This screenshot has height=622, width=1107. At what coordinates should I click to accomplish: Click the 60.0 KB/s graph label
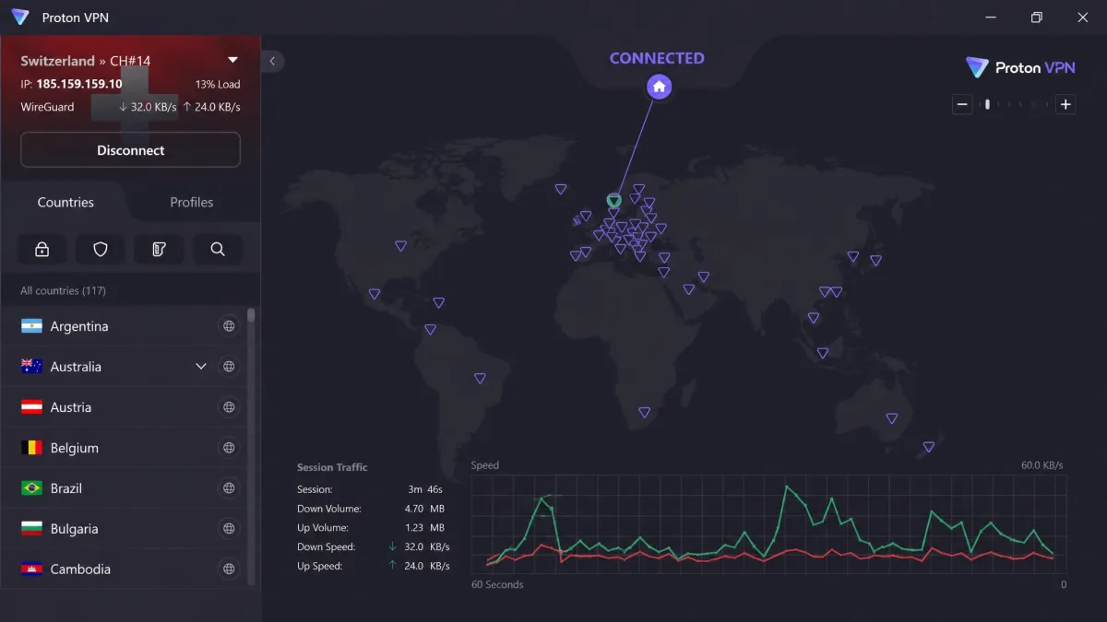(1042, 465)
